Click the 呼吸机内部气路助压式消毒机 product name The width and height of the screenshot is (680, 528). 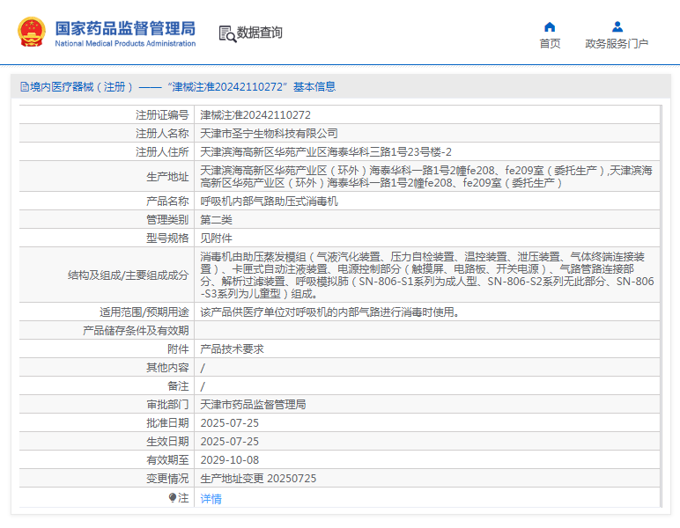pos(269,202)
